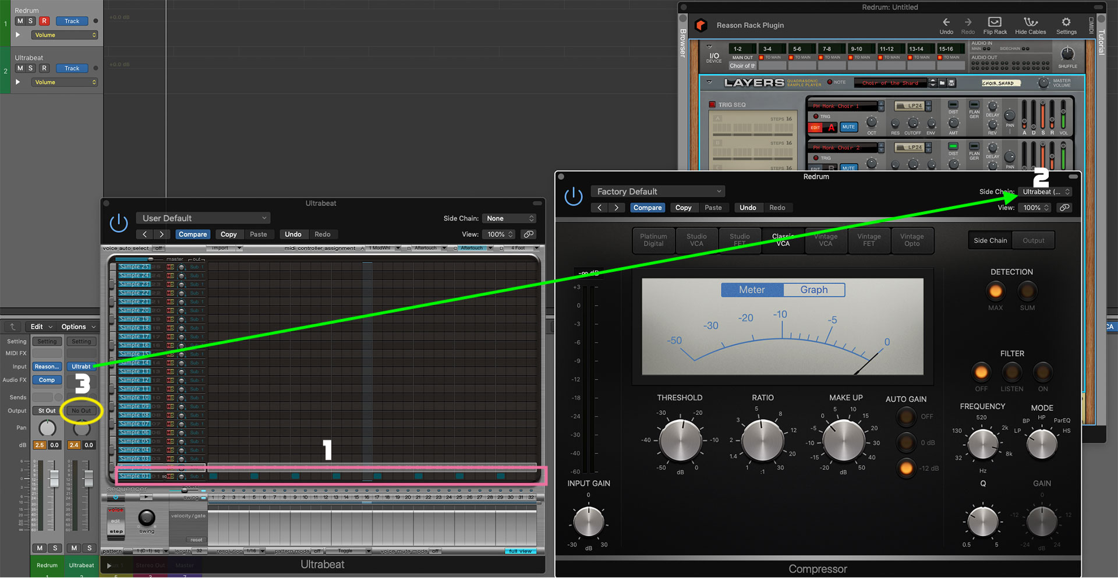
Task: Click Shuffle knob in Reason I/O device
Action: (x=1067, y=54)
